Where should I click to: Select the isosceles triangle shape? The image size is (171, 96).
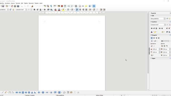pyautogui.click(x=32, y=93)
